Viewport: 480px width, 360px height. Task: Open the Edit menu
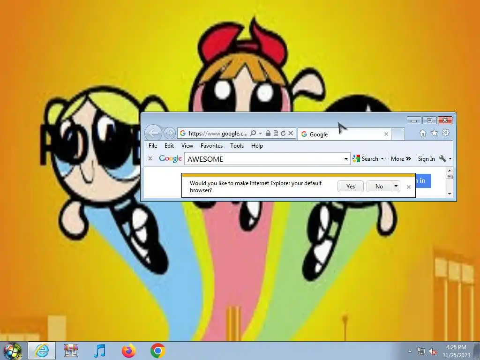(169, 146)
